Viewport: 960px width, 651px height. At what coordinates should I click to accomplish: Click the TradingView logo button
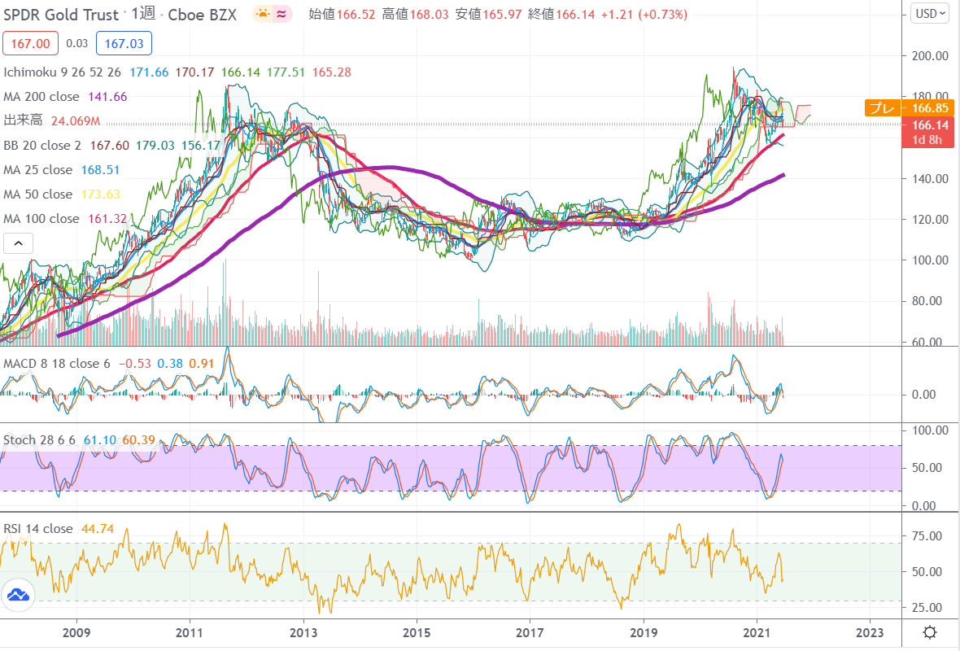[x=18, y=595]
